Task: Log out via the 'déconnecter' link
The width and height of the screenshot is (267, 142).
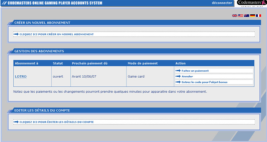Action: (x=222, y=3)
